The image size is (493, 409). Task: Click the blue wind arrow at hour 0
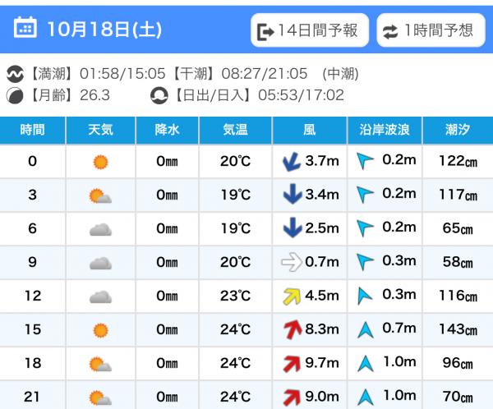tap(291, 162)
